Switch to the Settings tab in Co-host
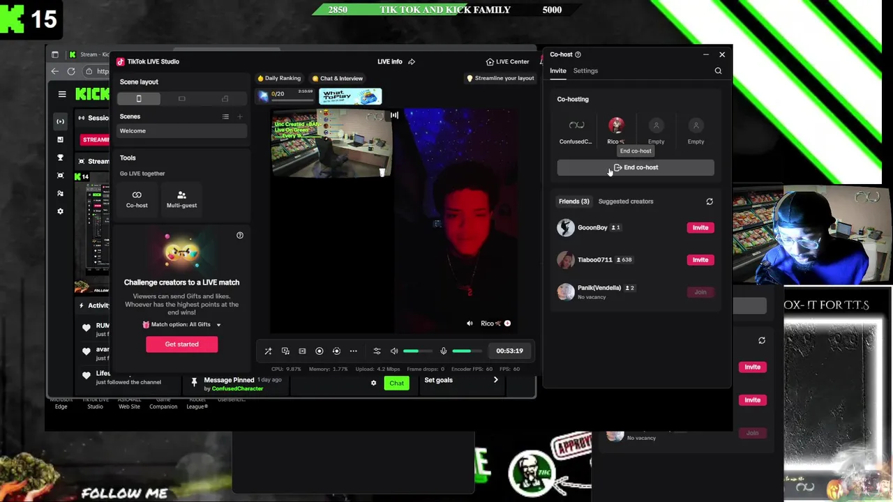This screenshot has height=502, width=893. tap(585, 70)
